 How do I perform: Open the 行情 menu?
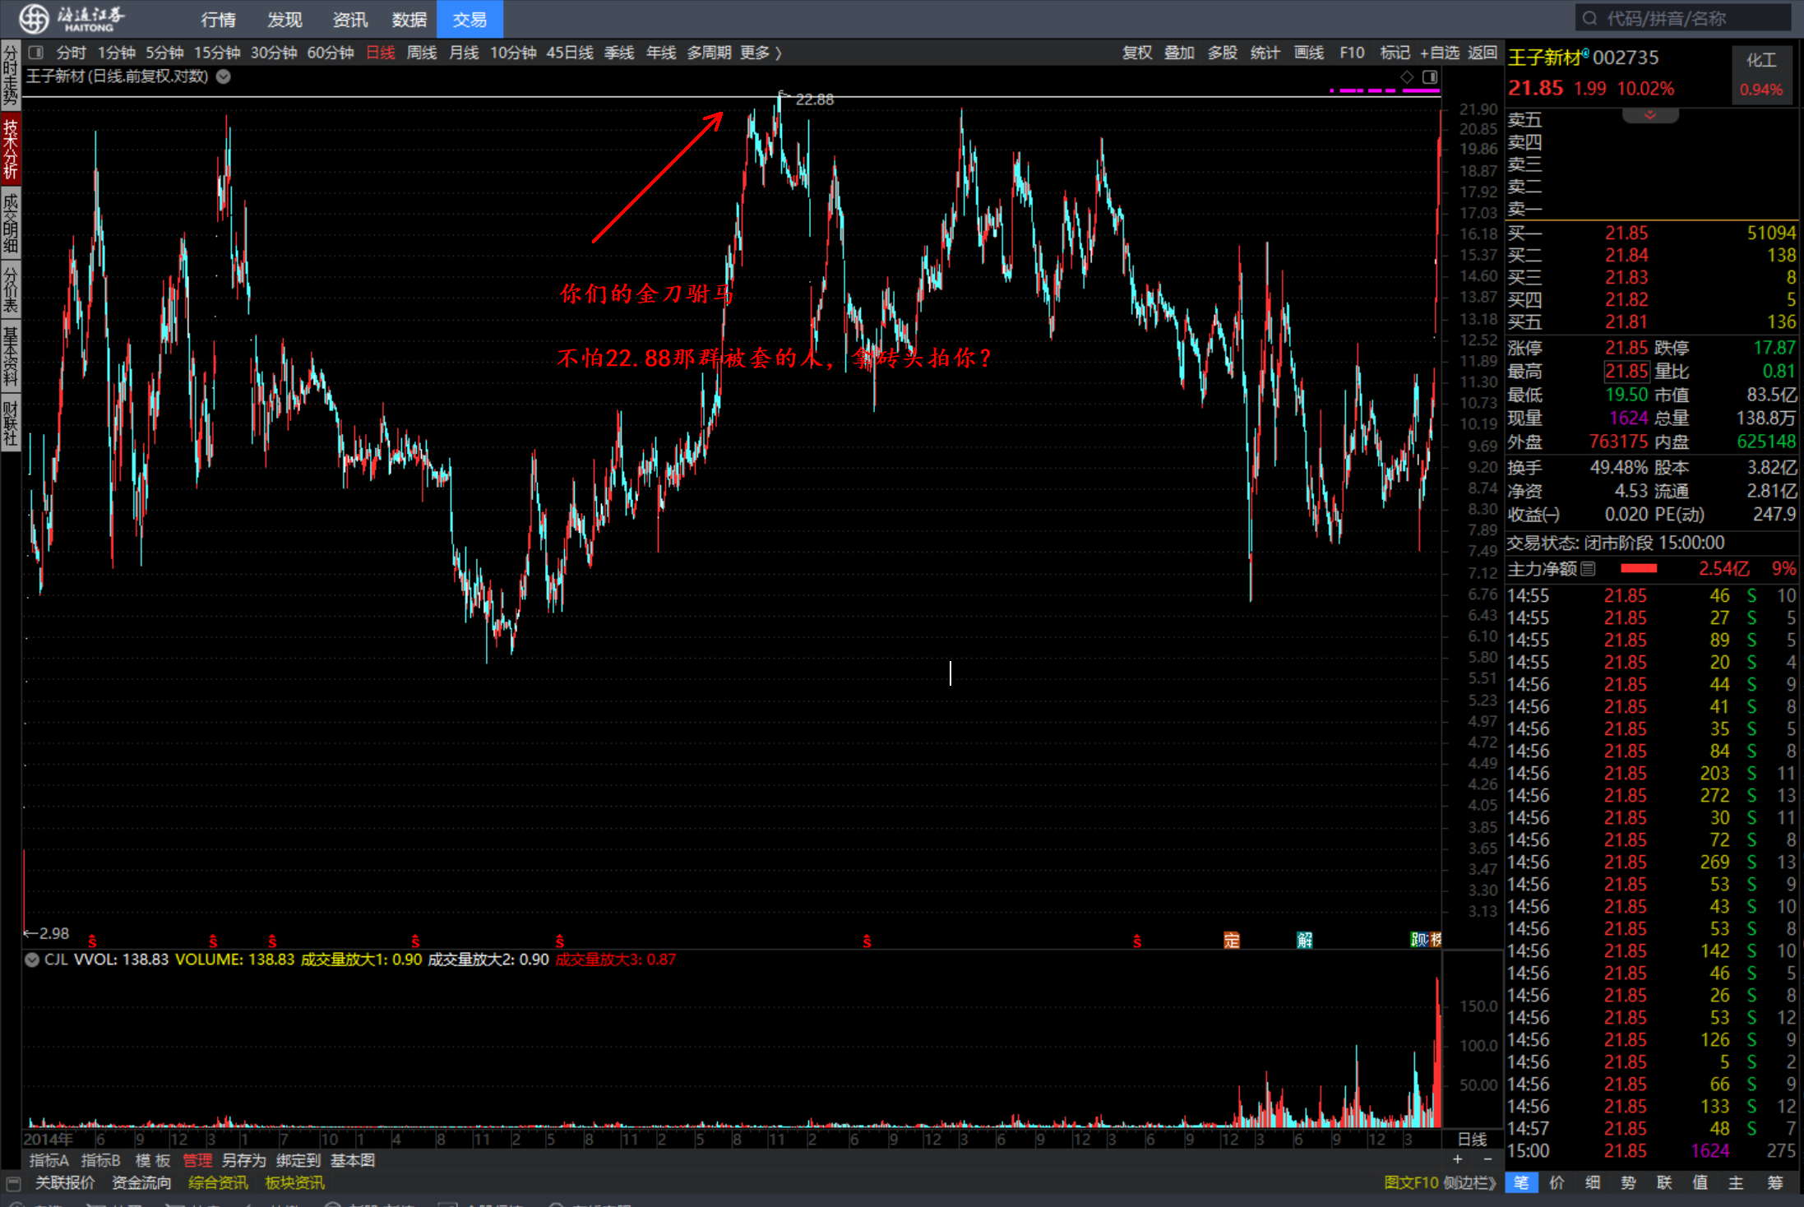218,19
